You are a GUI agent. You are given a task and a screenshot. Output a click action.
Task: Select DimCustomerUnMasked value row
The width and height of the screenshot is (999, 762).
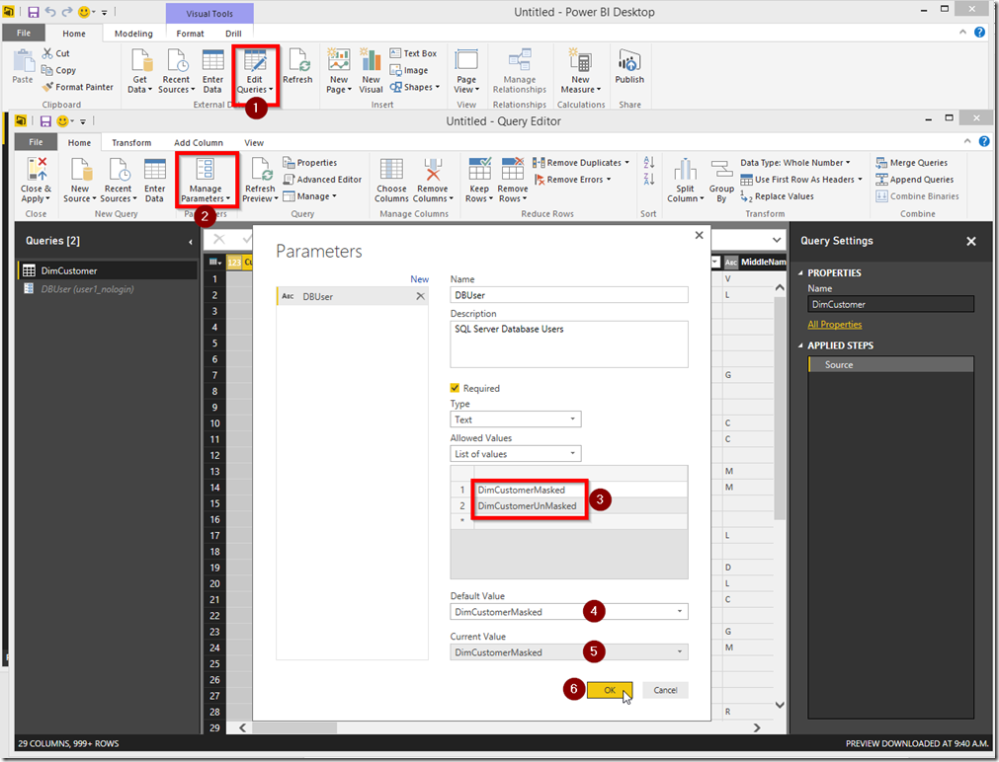[569, 506]
